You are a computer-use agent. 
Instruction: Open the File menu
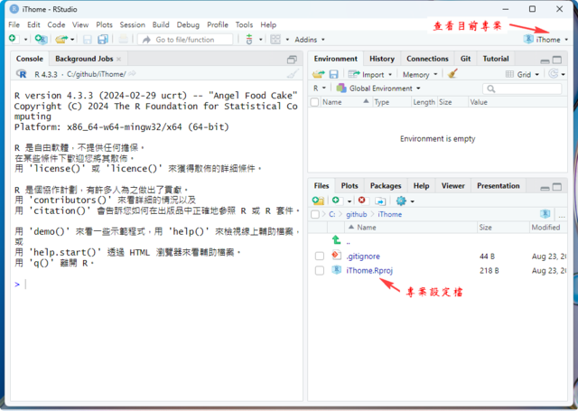tap(14, 24)
